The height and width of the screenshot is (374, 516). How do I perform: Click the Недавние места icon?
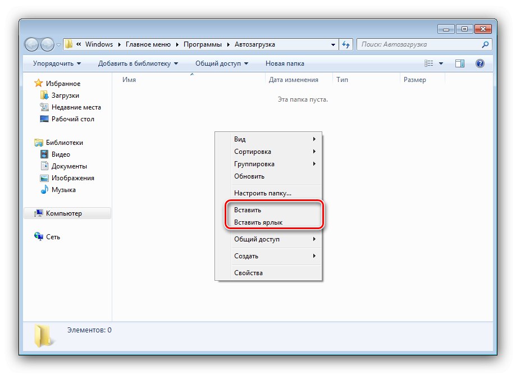[44, 107]
